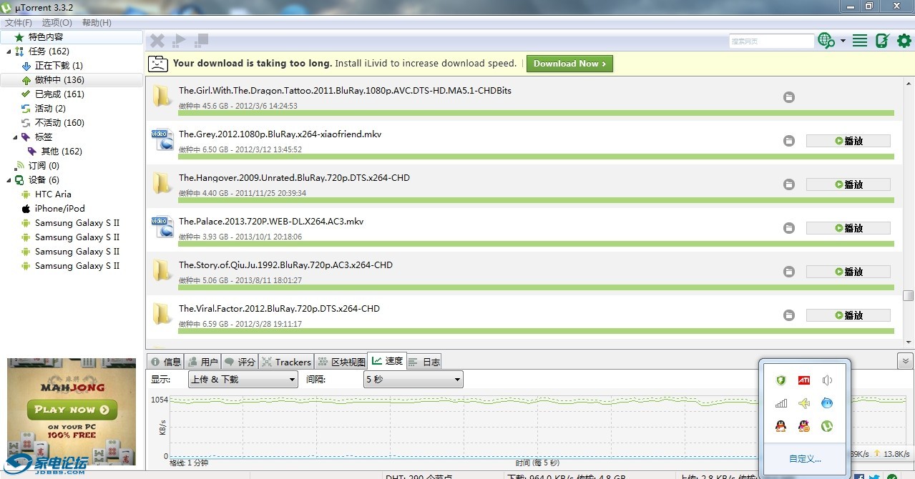The width and height of the screenshot is (915, 479).
Task: Click the globe web search icon
Action: pyautogui.click(x=826, y=41)
